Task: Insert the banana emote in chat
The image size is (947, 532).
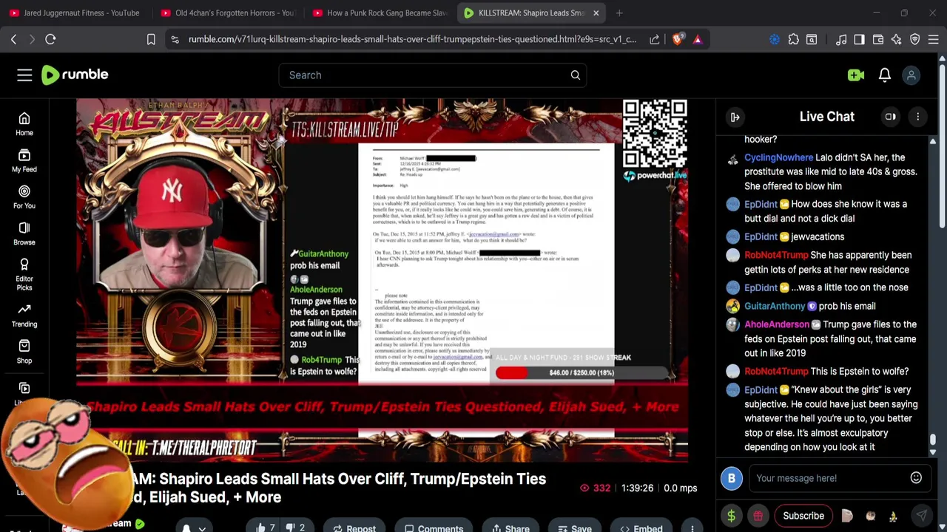Action: point(893,516)
